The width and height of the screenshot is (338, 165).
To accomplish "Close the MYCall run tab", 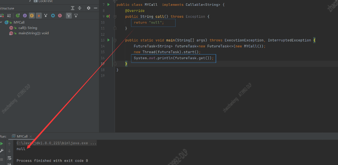I will (31, 136).
